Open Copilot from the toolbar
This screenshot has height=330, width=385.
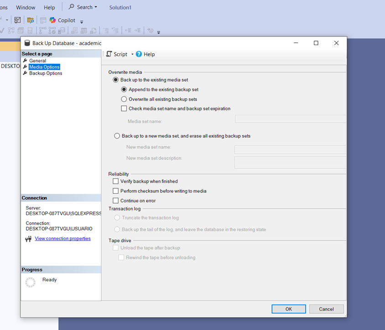pyautogui.click(x=62, y=20)
